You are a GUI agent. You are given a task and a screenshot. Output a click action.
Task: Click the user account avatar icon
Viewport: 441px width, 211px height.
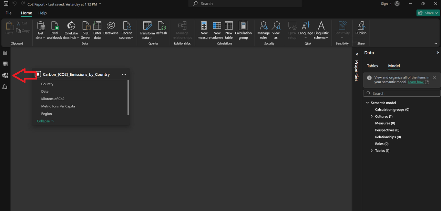tap(397, 3)
